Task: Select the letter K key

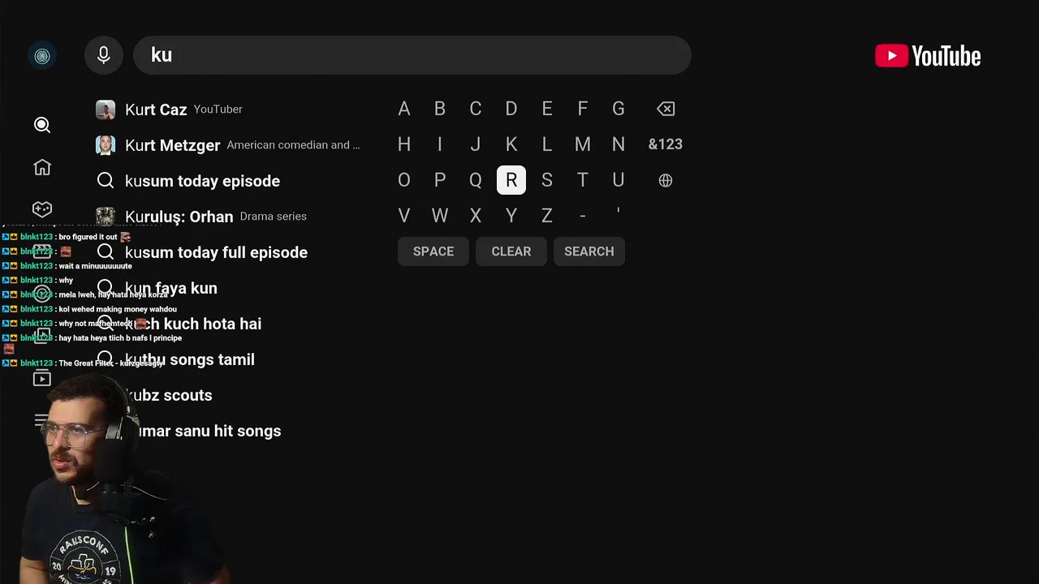Action: click(511, 144)
